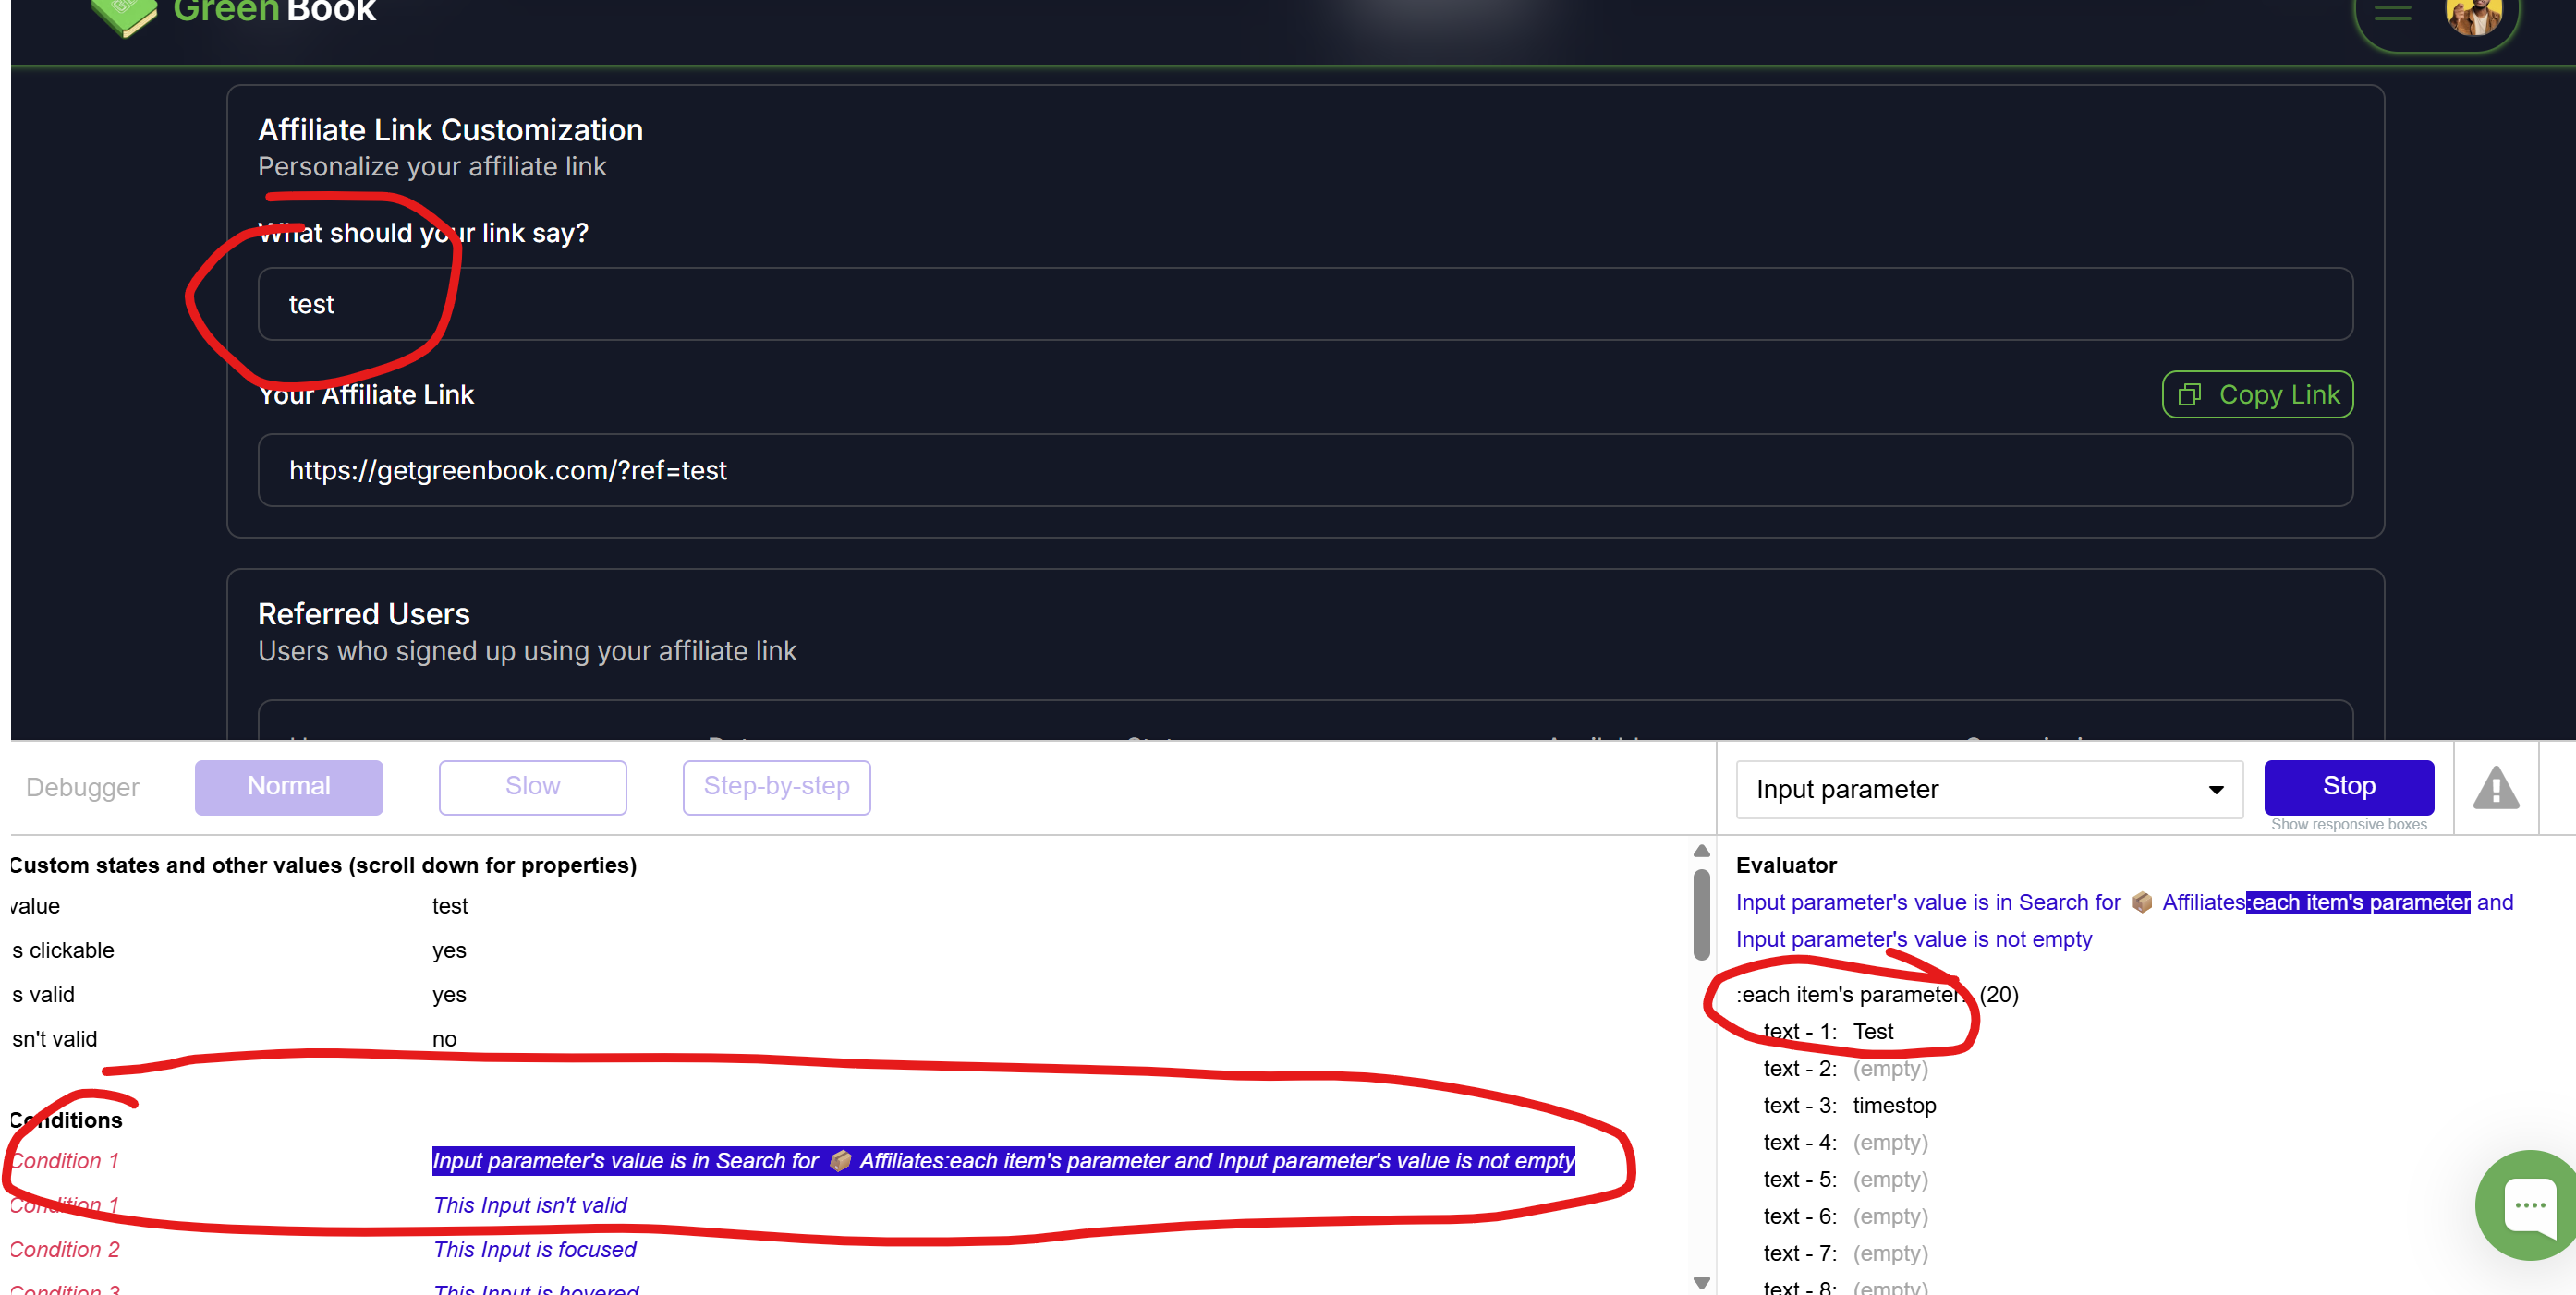This screenshot has width=2576, height=1295.
Task: Click 'Input parameter's value is in Search for' in Evaluator
Action: point(1928,903)
